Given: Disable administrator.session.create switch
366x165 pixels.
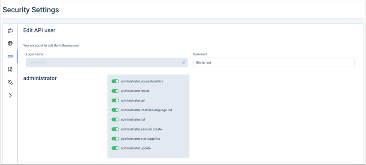Looking at the screenshot, I should pos(115,129).
